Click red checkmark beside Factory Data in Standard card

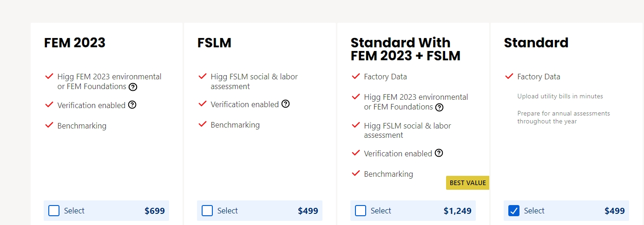pos(509,76)
